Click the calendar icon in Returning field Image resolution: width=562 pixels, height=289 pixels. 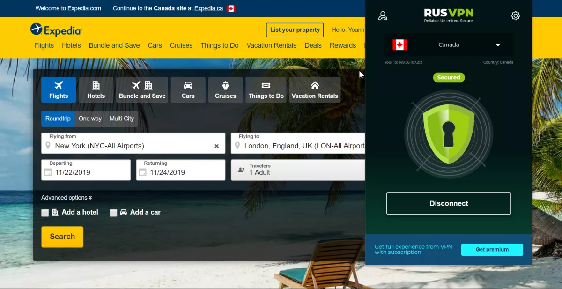pos(143,173)
